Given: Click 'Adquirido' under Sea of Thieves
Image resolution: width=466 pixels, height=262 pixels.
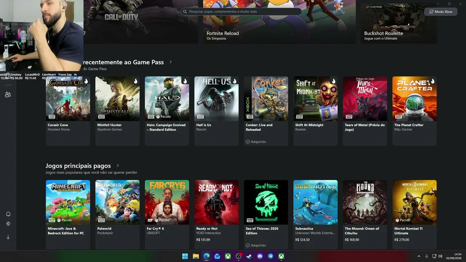Looking at the screenshot, I should 256,245.
